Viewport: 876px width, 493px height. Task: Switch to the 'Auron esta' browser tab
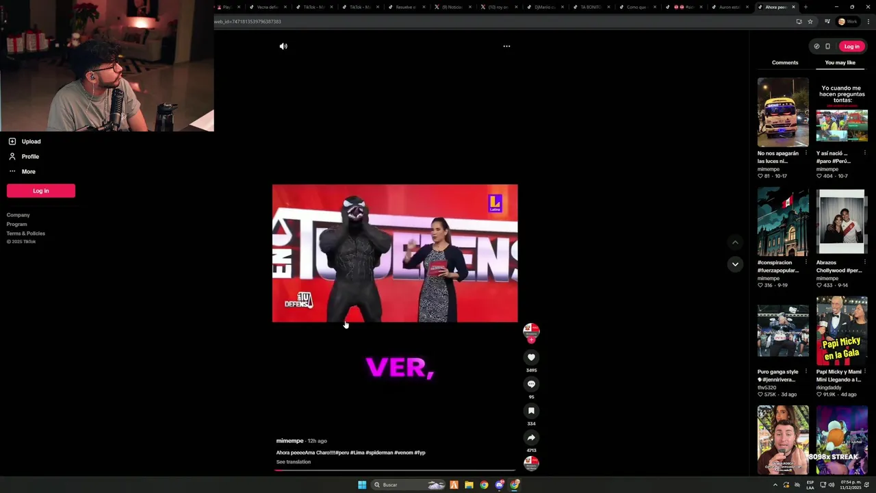pyautogui.click(x=730, y=7)
